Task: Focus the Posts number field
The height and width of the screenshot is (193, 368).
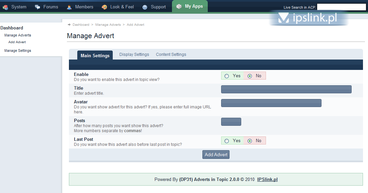Action: [x=231, y=122]
